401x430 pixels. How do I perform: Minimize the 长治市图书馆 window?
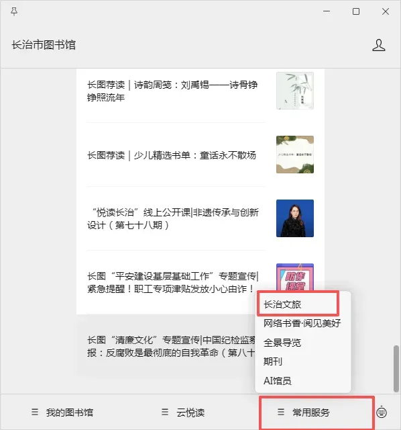point(327,11)
